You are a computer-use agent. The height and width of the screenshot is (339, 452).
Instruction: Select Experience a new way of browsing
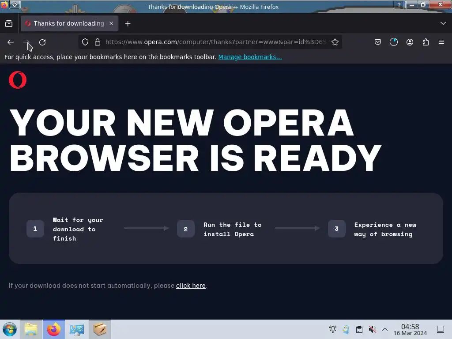click(385, 230)
